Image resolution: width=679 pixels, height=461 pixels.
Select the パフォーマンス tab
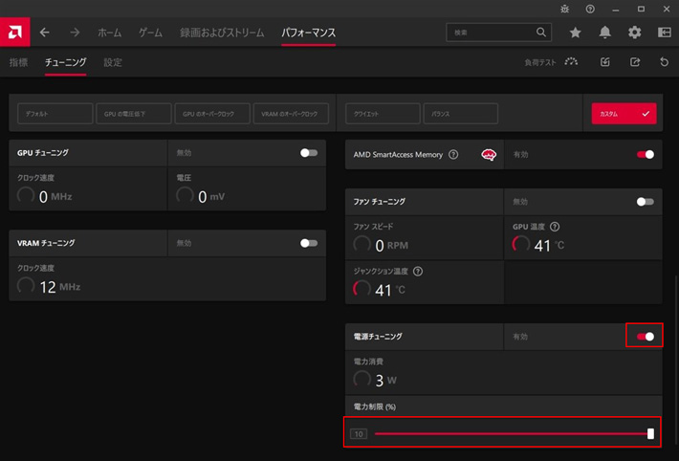[308, 33]
